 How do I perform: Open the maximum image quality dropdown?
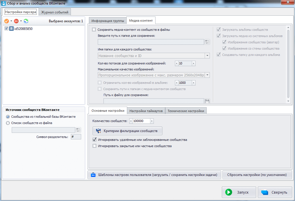click(207, 75)
